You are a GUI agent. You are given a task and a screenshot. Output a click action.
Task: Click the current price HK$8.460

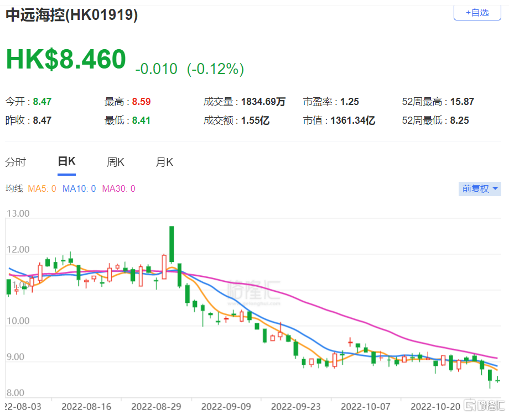66,59
